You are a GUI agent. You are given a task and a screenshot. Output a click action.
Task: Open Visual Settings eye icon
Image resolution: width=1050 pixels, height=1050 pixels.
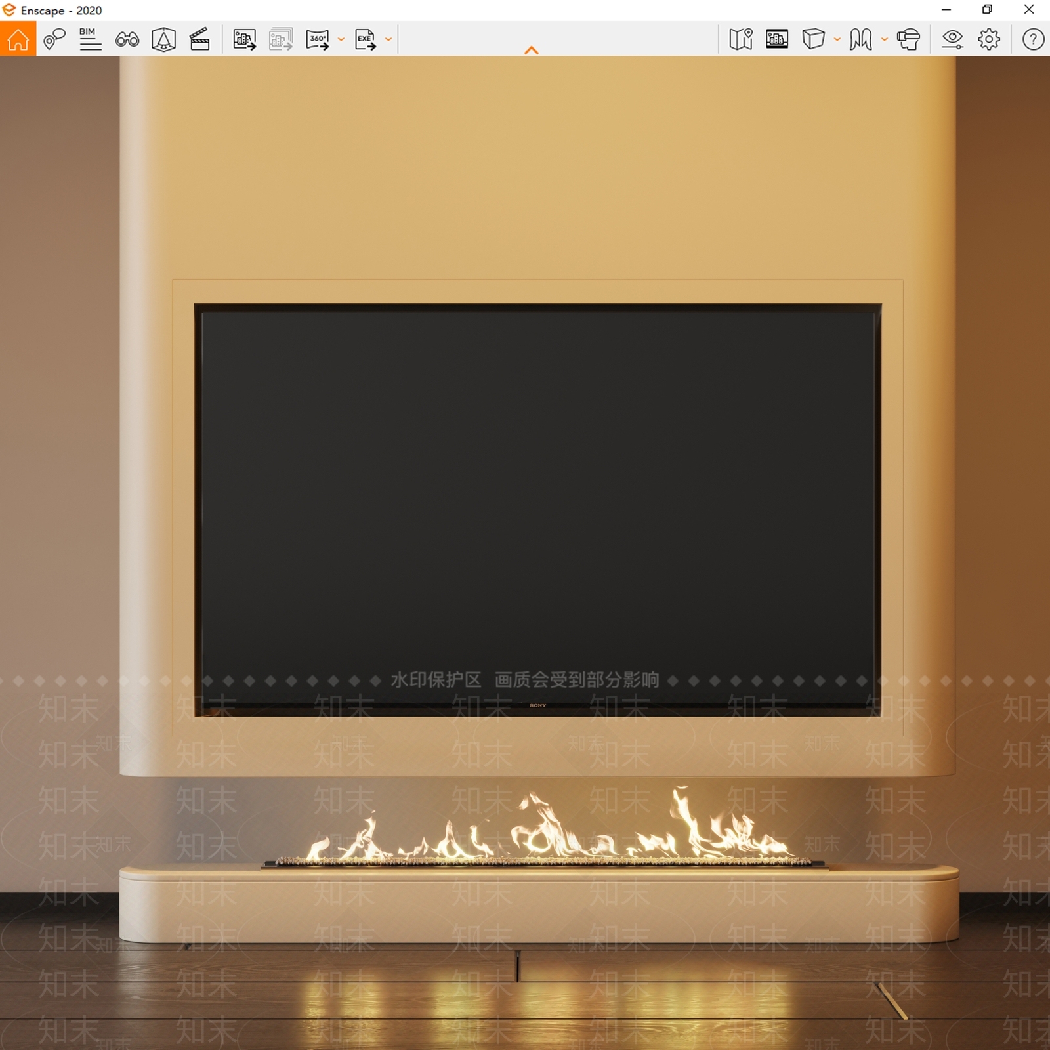coord(952,39)
